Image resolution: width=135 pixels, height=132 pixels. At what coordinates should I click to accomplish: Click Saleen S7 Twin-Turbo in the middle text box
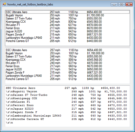tap(19, 56)
